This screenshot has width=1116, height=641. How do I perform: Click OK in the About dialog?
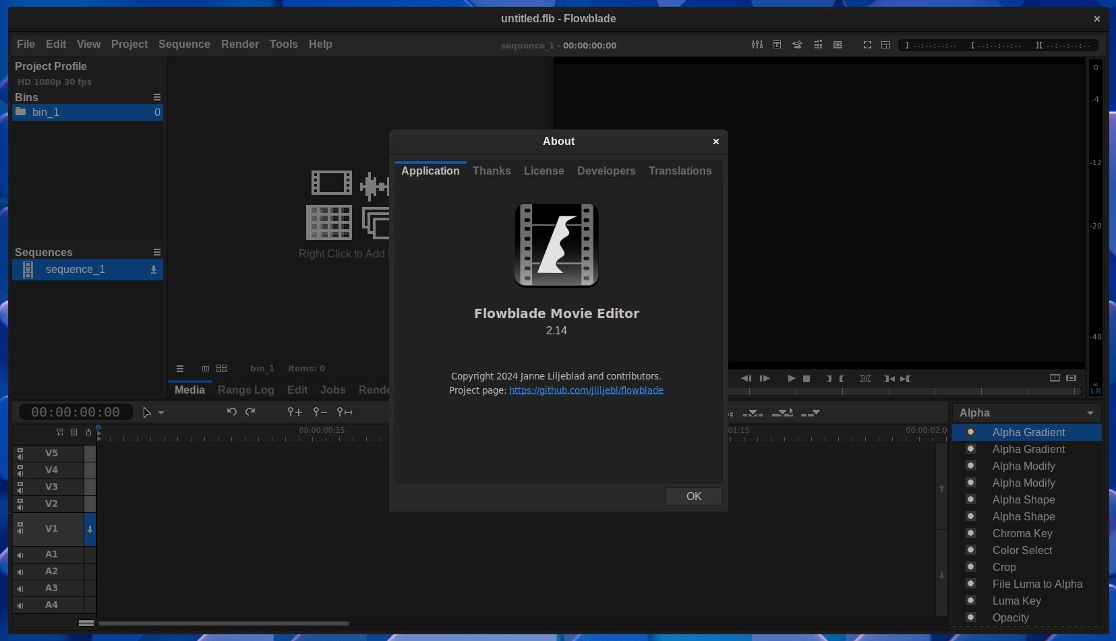coord(694,496)
